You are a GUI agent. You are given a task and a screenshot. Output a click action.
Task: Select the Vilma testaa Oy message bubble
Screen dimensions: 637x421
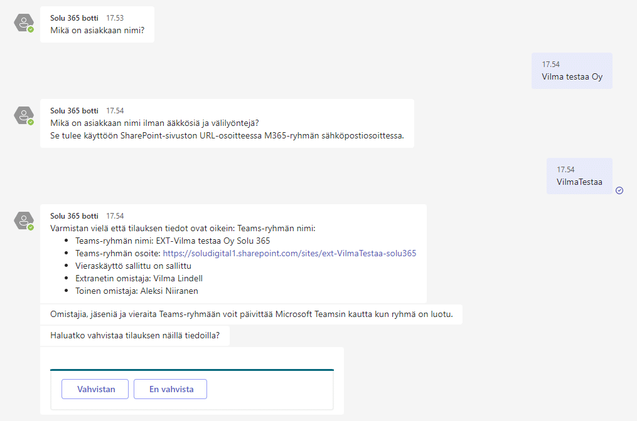[x=571, y=71]
